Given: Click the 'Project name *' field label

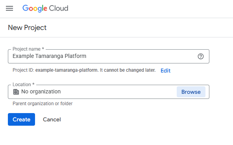Looking at the screenshot, I should (28, 49).
